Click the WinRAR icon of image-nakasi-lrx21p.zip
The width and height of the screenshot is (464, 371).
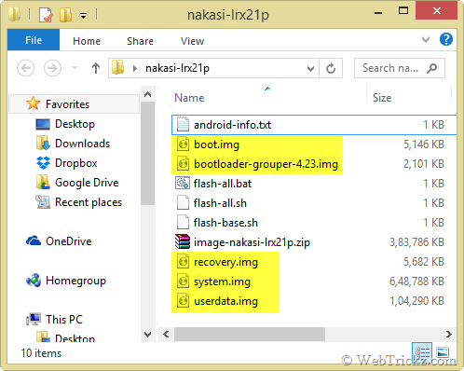pyautogui.click(x=183, y=241)
